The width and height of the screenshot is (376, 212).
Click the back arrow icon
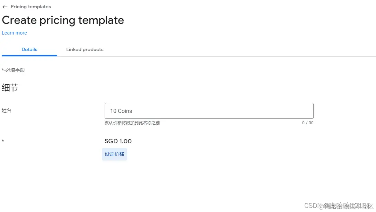[5, 7]
